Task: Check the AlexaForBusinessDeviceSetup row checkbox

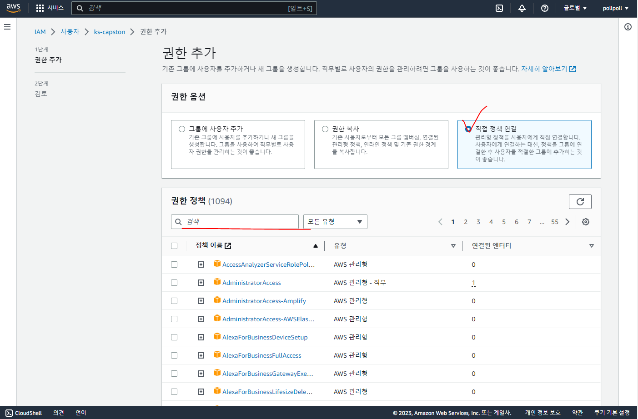Action: pos(174,337)
